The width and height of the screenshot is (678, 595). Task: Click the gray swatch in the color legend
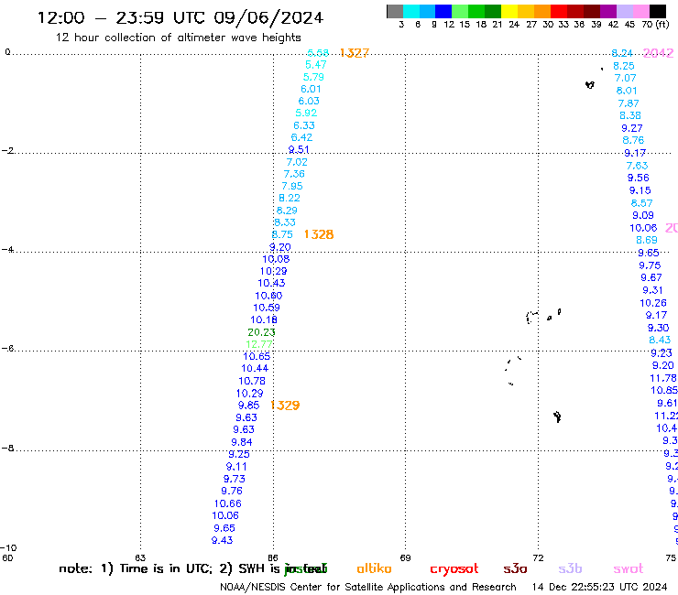click(x=395, y=11)
